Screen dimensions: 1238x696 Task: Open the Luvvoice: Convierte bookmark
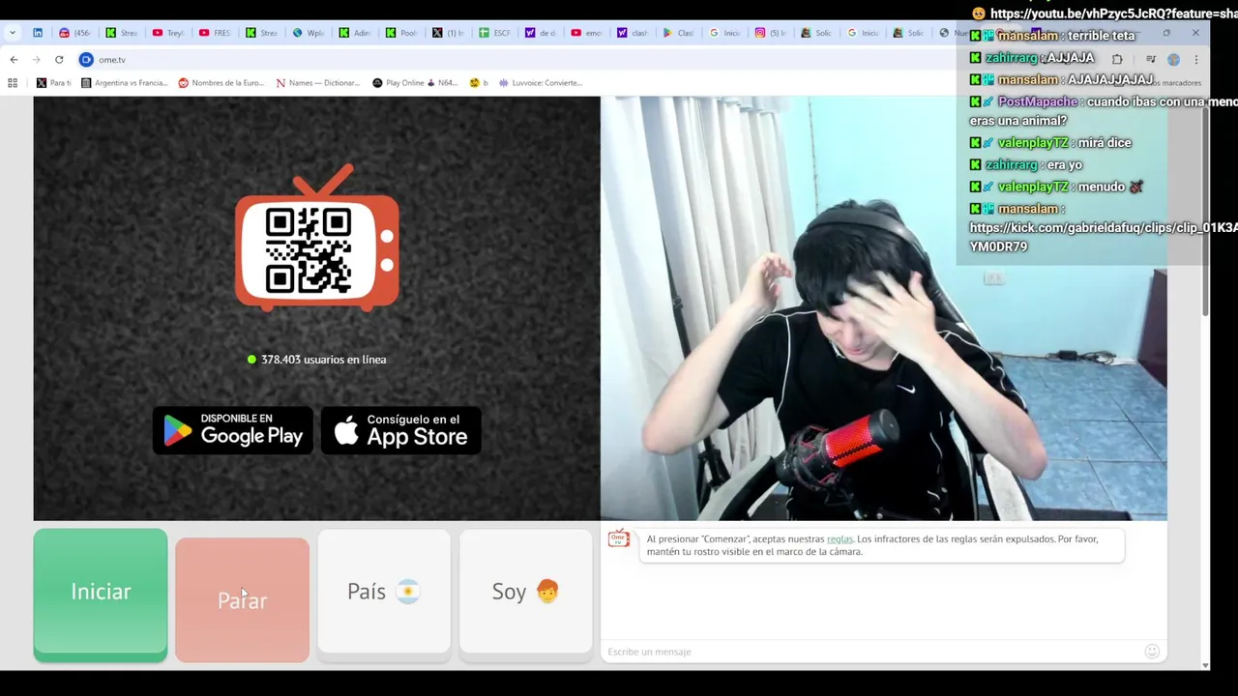pyautogui.click(x=541, y=83)
